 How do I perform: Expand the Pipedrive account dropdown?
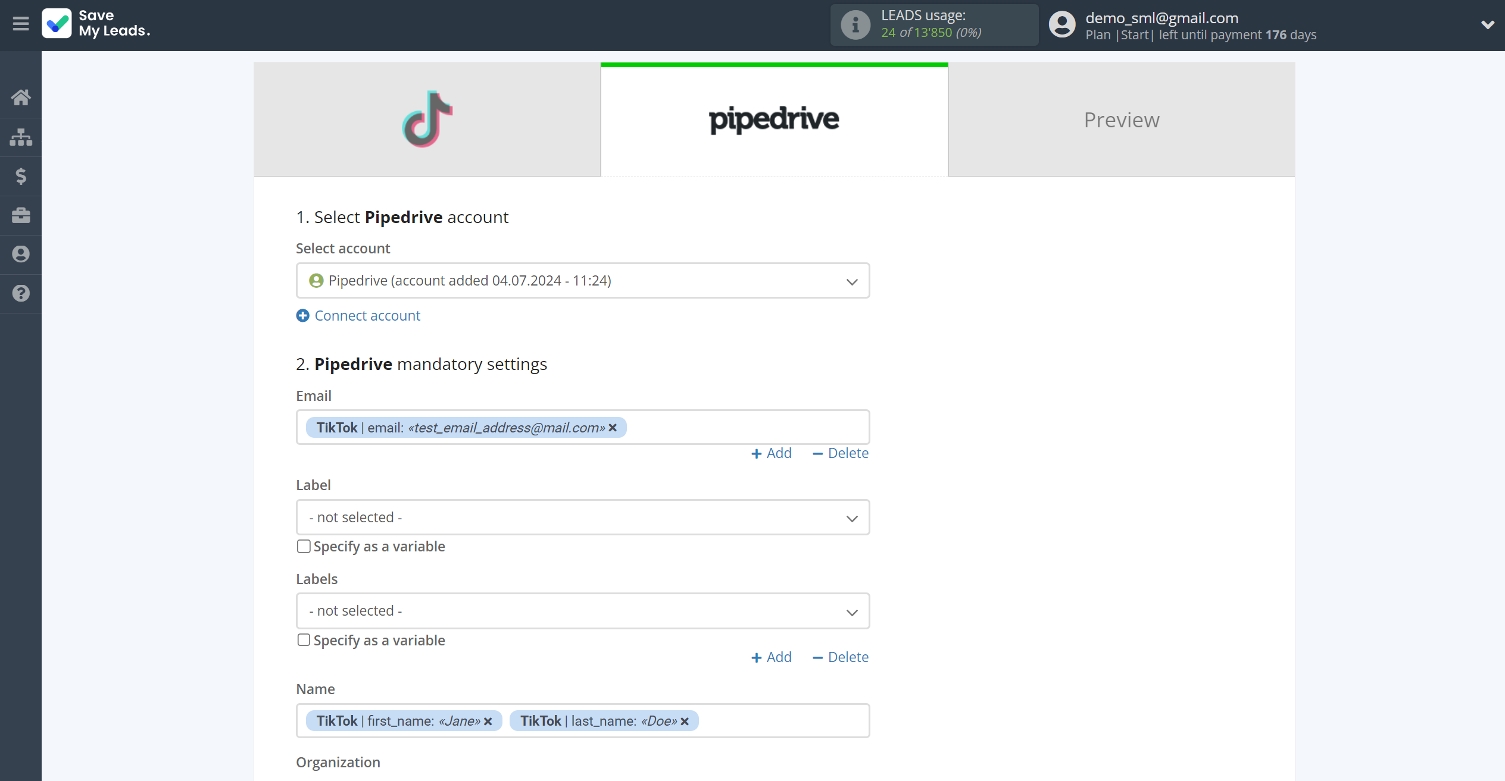(853, 281)
